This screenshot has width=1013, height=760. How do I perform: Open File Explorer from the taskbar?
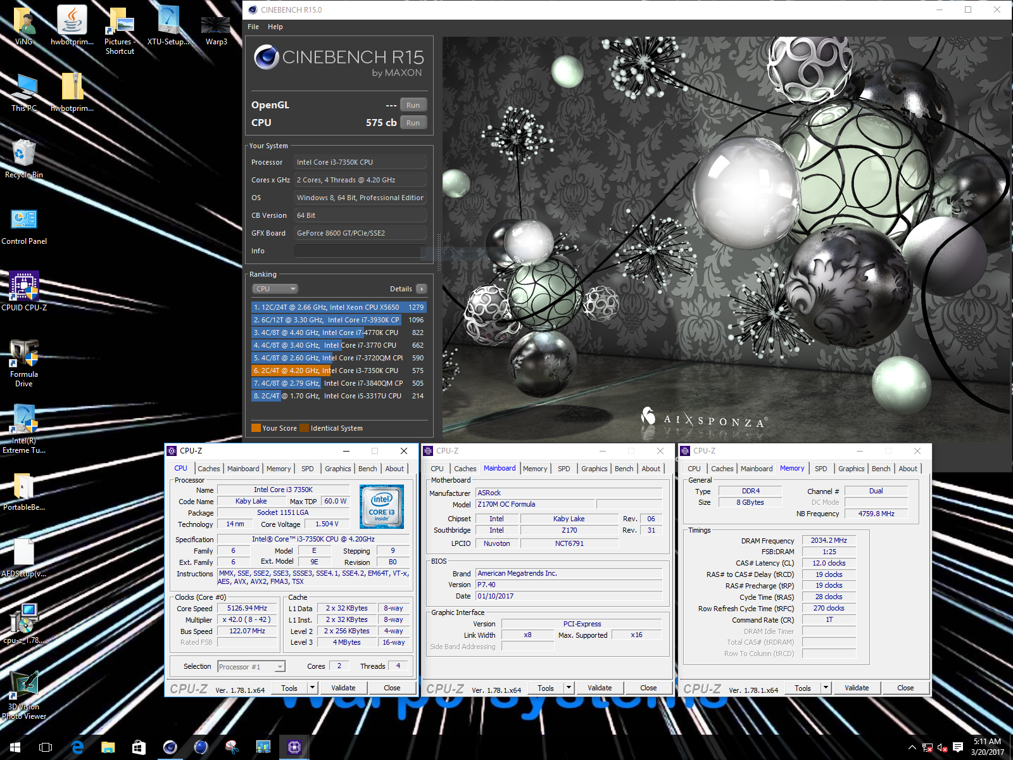click(108, 747)
